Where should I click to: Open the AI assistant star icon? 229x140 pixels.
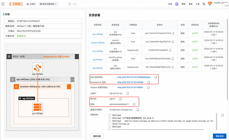[x=177, y=4]
